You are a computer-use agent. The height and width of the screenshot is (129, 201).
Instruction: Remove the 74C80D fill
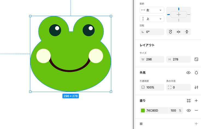pos(196,110)
